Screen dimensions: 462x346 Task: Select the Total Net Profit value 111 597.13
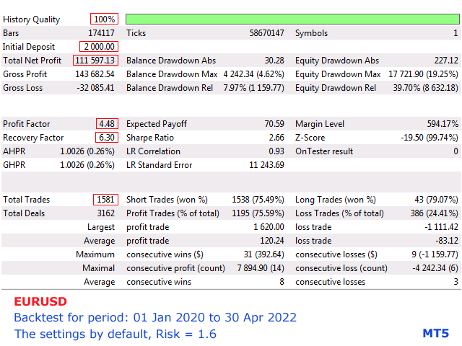[95, 61]
